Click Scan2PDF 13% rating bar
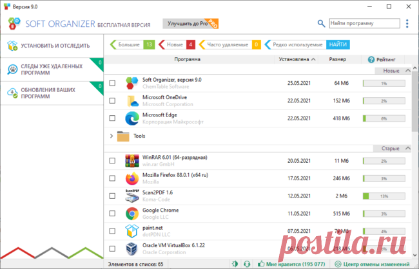419x269 pixels. [x=384, y=196]
